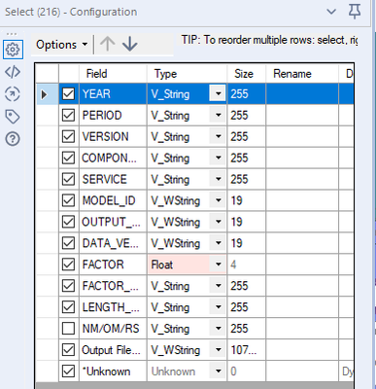Click the Size column header
Image resolution: width=376 pixels, height=389 pixels.
coord(247,74)
